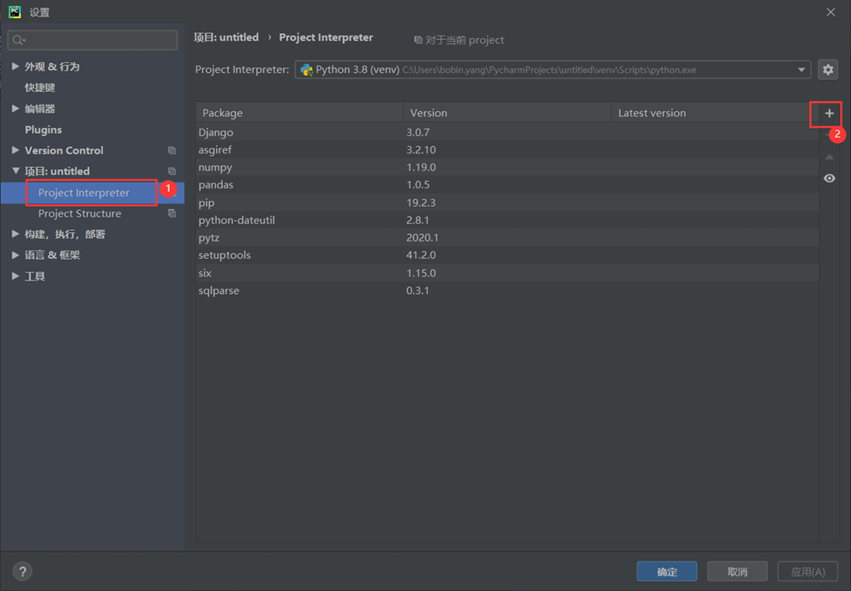Select the pytz package row
Viewport: 851px width, 591px height.
pyautogui.click(x=507, y=237)
